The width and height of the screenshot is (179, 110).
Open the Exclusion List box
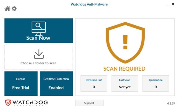(94, 83)
